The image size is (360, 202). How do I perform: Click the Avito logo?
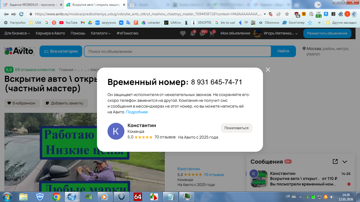click(x=20, y=51)
